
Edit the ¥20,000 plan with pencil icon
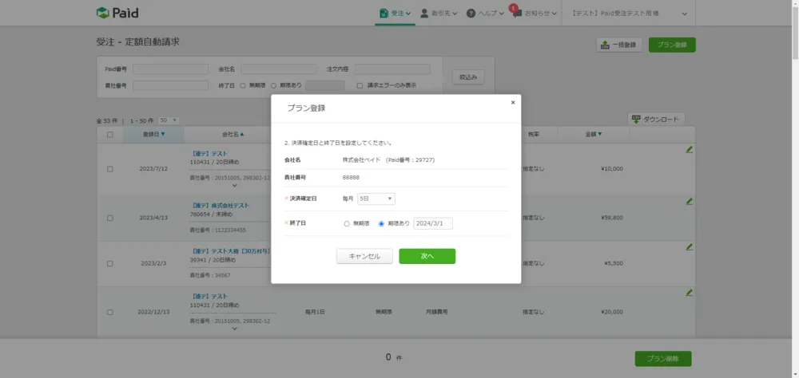689,293
